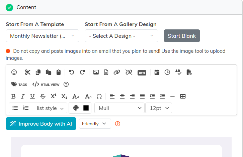Viewport: 243px width, 157px height.
Task: Decrease paragraph indent
Action: [x=162, y=96]
